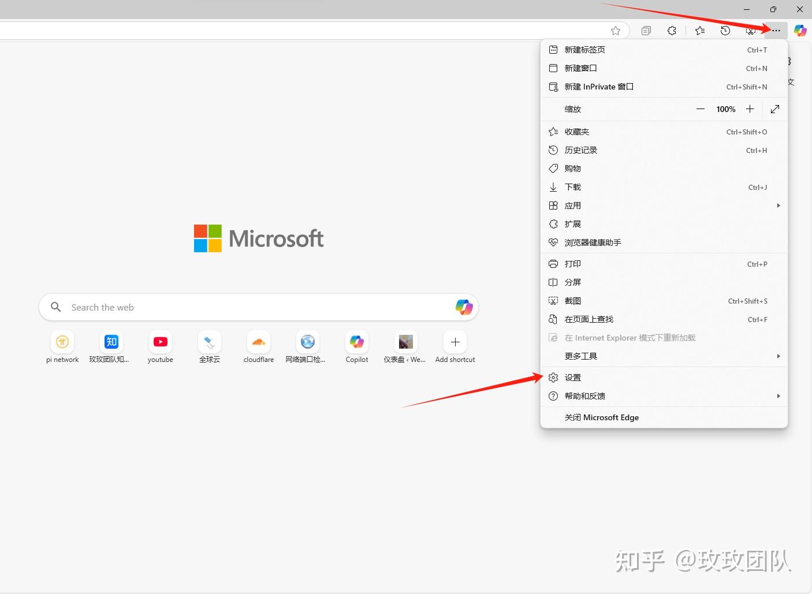Open the Copilot icon in the toolbar
The height and width of the screenshot is (594, 812).
coord(800,31)
